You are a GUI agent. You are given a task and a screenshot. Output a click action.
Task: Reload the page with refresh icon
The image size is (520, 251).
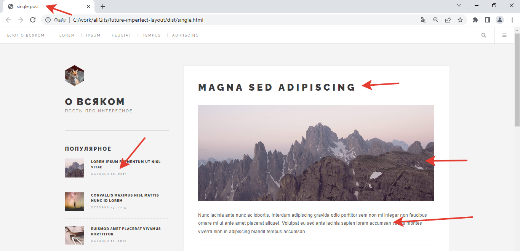tap(33, 20)
